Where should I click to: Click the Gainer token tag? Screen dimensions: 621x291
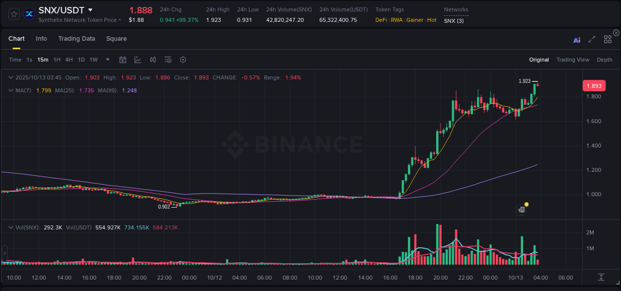point(415,20)
